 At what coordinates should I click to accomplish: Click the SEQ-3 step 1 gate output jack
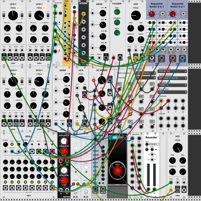pyautogui.click(x=5, y=188)
